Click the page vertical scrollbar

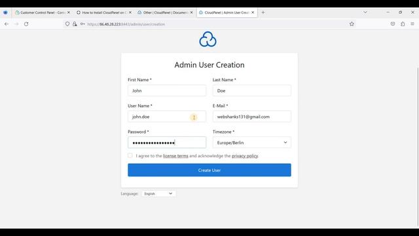pyautogui.click(x=418, y=147)
